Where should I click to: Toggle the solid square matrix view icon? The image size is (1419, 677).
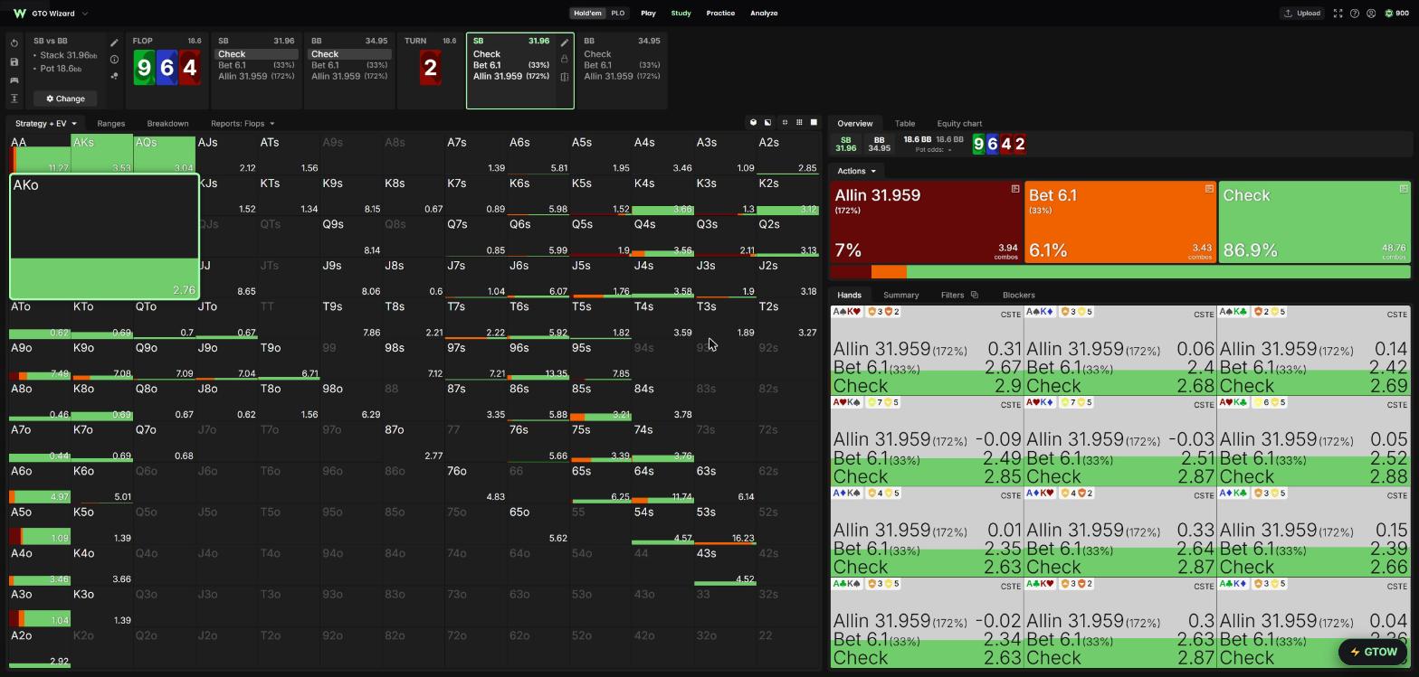813,123
